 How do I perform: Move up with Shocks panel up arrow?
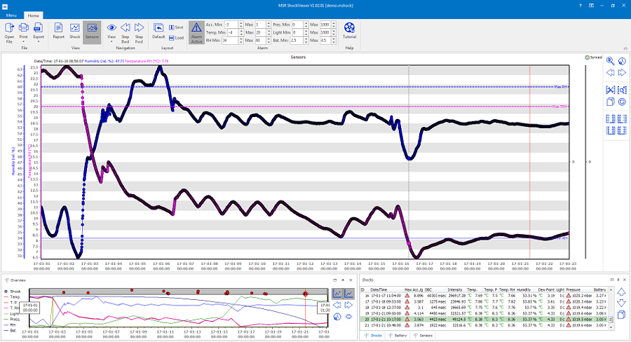coord(622,292)
